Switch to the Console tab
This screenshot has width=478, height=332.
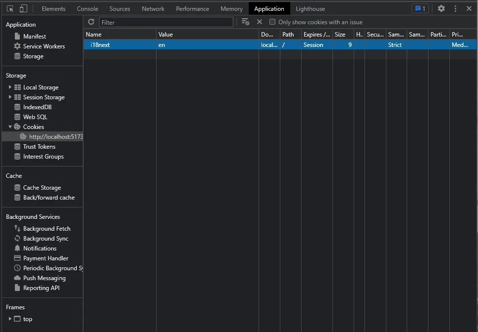(87, 9)
